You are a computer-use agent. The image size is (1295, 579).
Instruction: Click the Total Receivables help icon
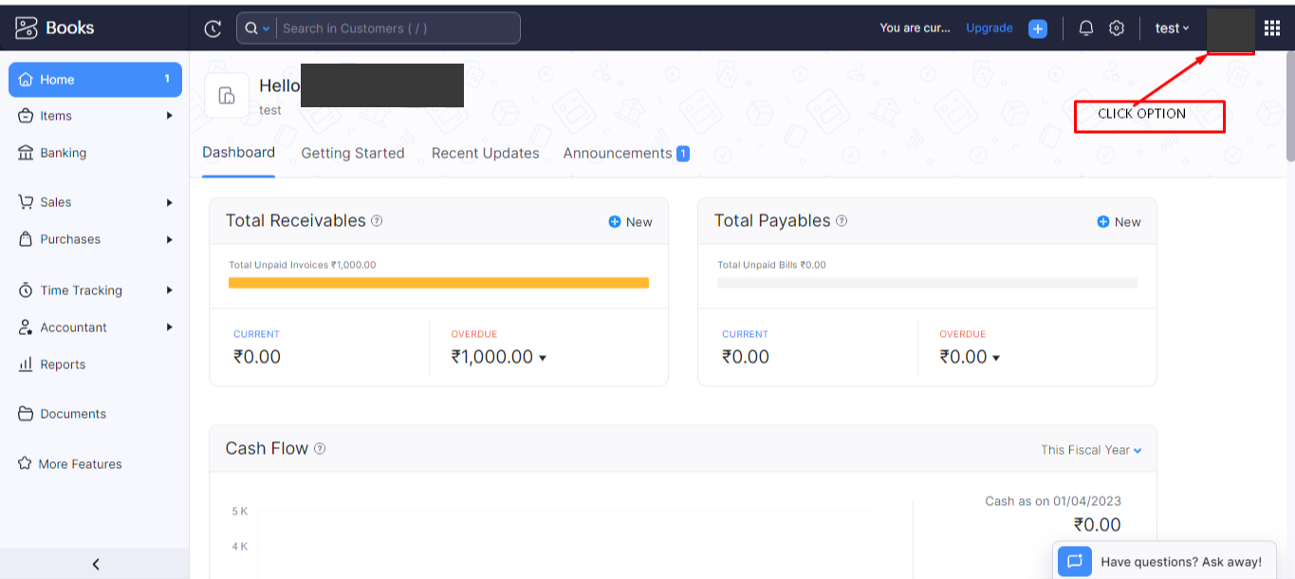[x=377, y=221]
